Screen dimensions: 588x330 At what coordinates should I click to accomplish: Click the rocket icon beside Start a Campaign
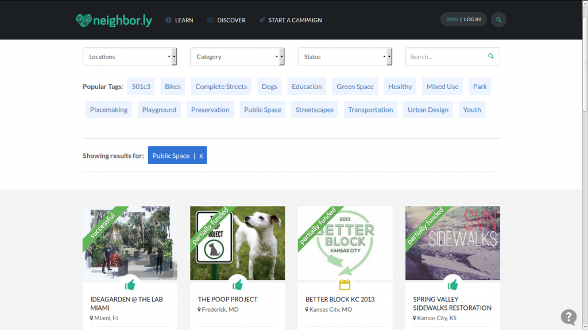point(262,20)
